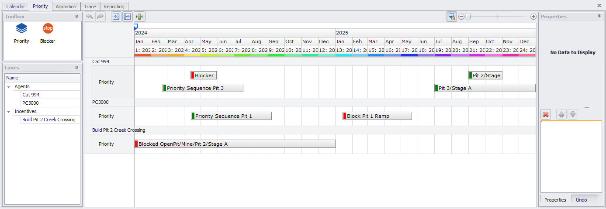Select Blocked OpenPit/Mine/Pit 2/Stage A bar
Viewport: 606px width, 209px height.
pos(235,144)
